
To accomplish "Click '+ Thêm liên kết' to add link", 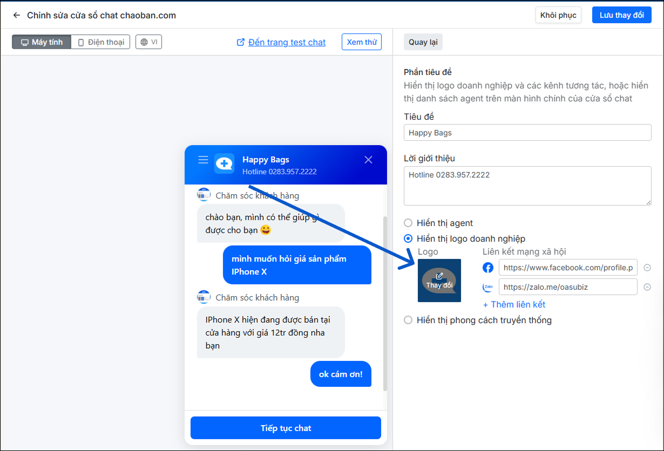I will pyautogui.click(x=514, y=304).
